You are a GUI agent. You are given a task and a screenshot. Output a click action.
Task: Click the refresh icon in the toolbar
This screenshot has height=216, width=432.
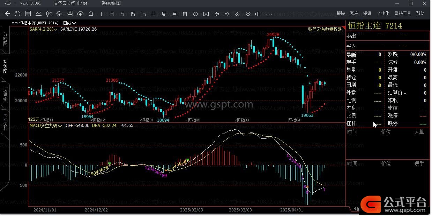click(17, 14)
